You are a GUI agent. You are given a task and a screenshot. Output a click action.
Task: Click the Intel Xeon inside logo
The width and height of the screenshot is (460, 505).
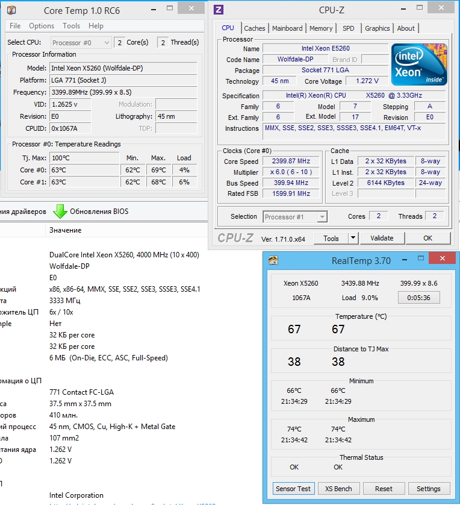[x=419, y=64]
